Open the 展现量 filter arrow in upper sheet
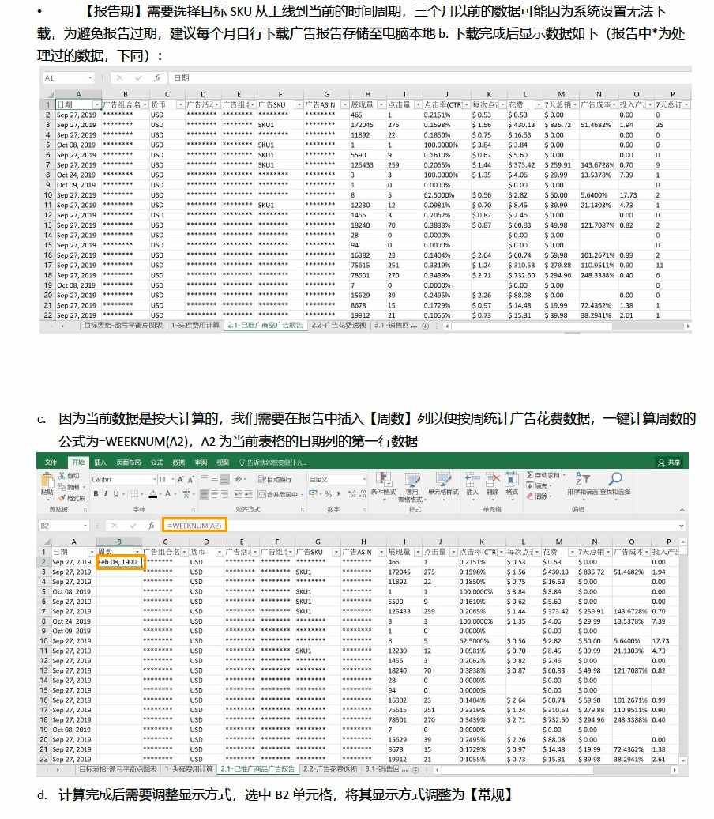 [381, 105]
